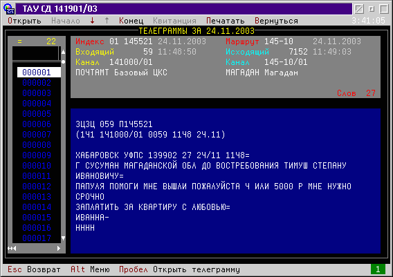Choose Печатать from the menu bar

click(x=226, y=21)
